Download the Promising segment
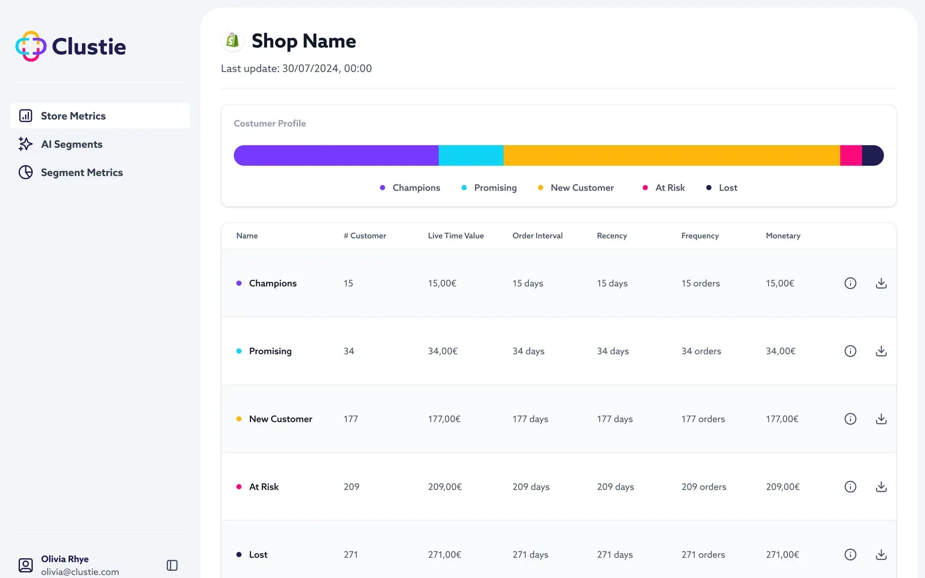This screenshot has width=925, height=578. [x=881, y=351]
